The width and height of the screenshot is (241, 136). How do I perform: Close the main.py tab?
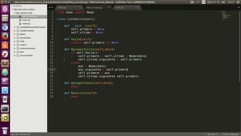click(x=137, y=8)
